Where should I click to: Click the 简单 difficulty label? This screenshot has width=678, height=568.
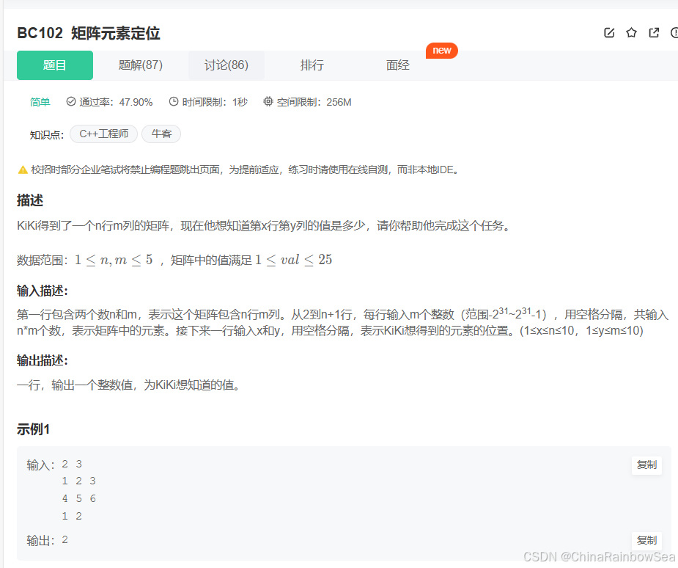click(x=40, y=102)
